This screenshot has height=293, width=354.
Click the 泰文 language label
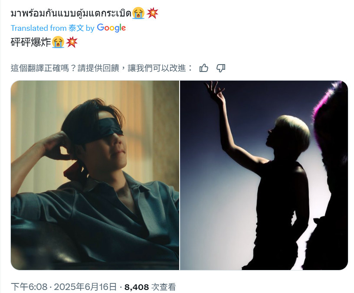click(x=76, y=28)
